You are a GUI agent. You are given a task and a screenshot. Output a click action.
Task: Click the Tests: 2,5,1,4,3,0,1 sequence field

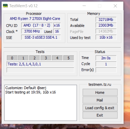(x=40, y=64)
